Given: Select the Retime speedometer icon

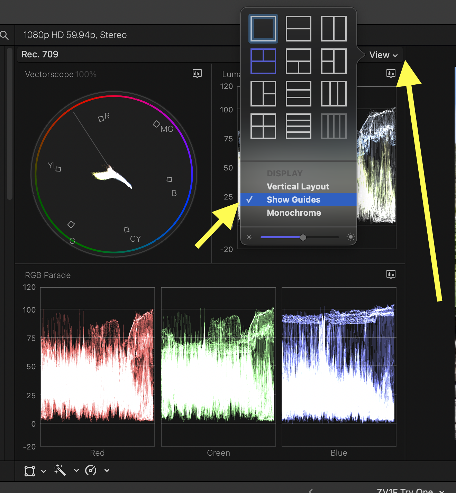Looking at the screenshot, I should 90,470.
